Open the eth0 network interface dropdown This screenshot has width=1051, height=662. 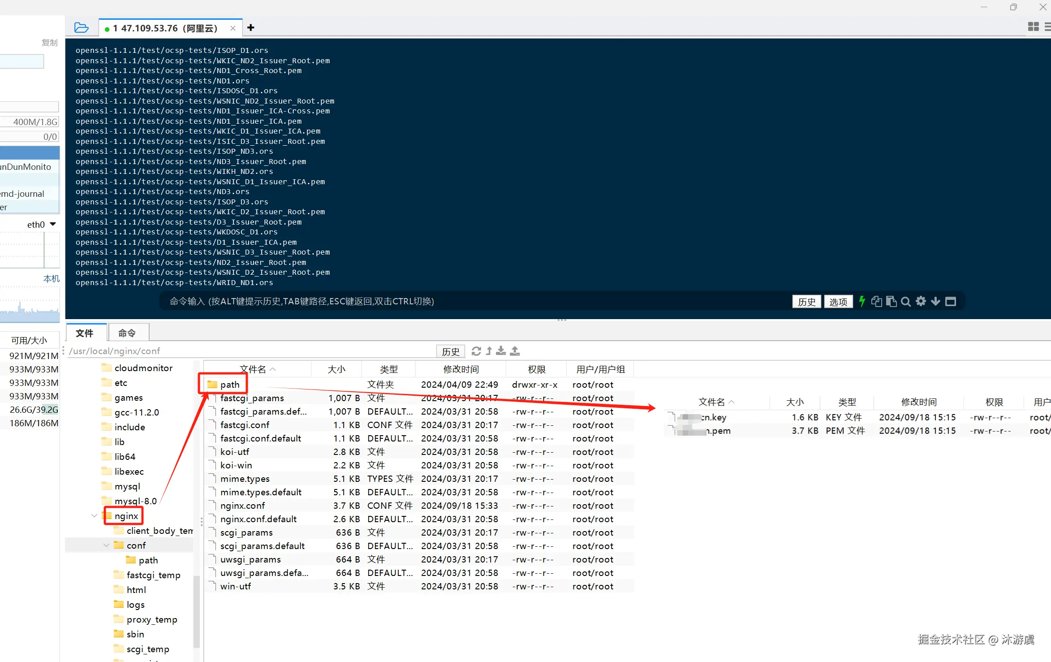pyautogui.click(x=53, y=224)
